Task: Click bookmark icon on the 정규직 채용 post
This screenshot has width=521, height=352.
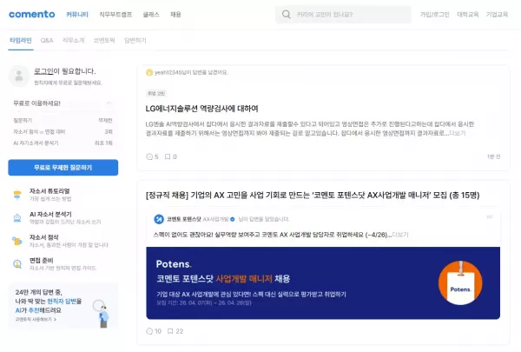Action: 170,331
